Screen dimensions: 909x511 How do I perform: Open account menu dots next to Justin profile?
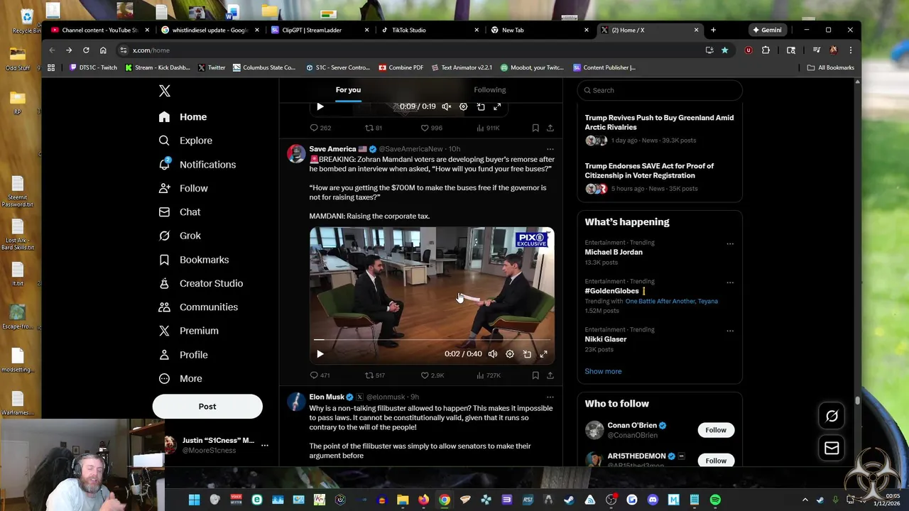pyautogui.click(x=265, y=445)
